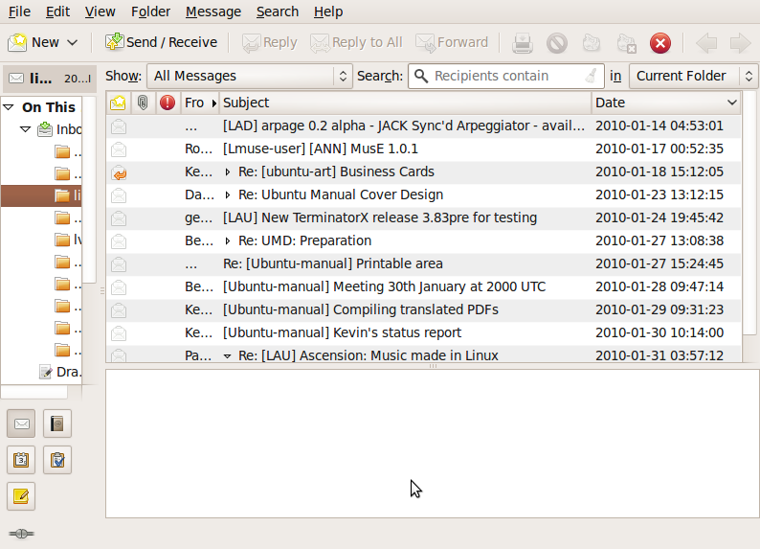The image size is (760, 549).
Task: Click the 'Recipients contain' search field
Action: click(x=503, y=76)
